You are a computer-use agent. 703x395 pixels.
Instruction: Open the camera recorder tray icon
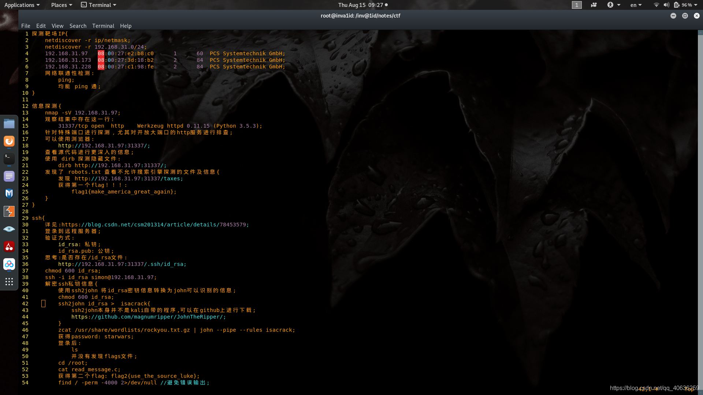click(594, 5)
